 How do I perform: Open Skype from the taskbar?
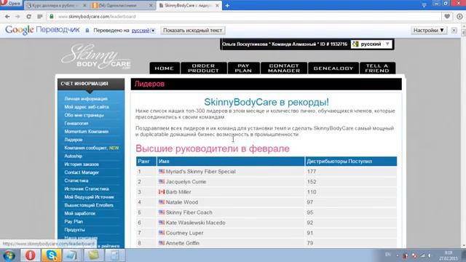[52, 255]
